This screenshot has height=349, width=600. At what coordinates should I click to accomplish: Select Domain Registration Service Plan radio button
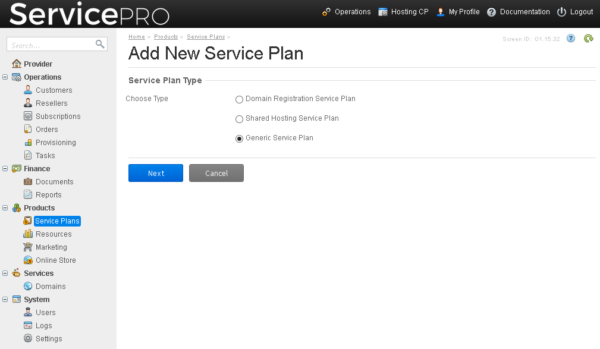click(x=239, y=99)
